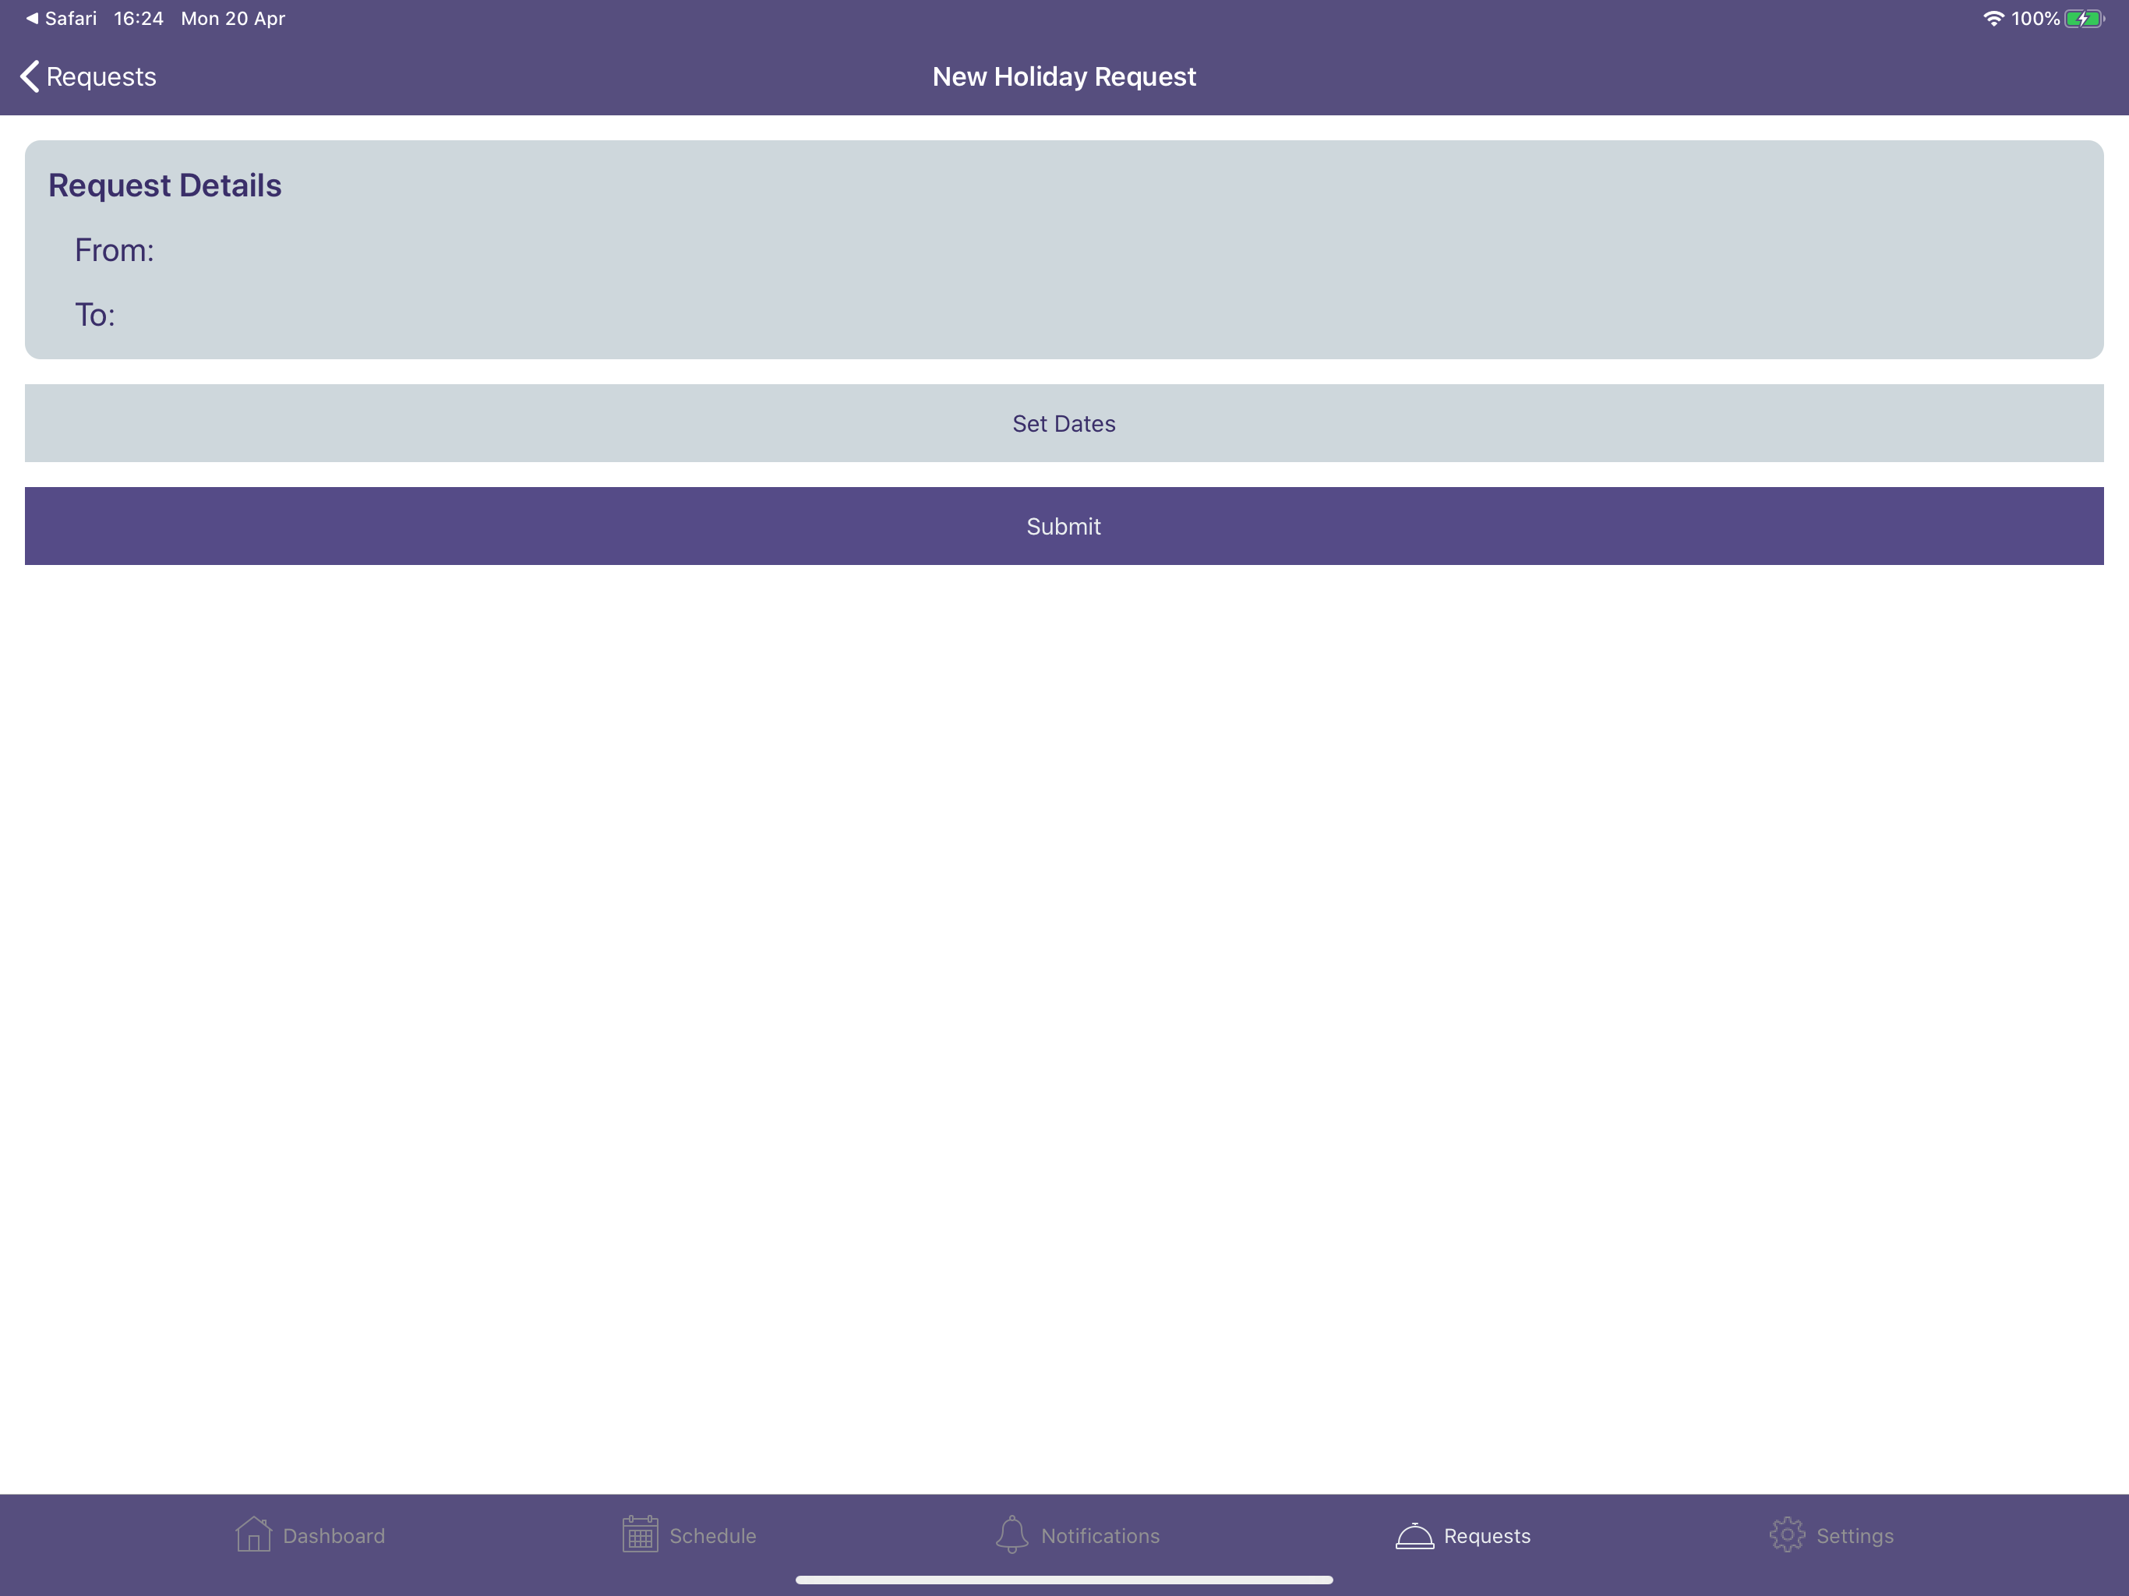Tap the New Holiday Request title
Viewport: 2129px width, 1596px height.
[x=1064, y=76]
